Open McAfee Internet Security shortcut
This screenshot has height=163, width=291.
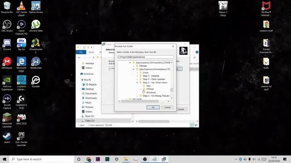click(x=266, y=9)
